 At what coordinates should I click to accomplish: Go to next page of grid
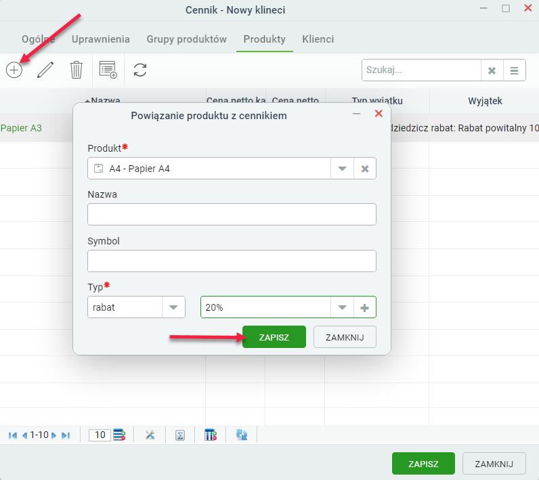[53, 435]
